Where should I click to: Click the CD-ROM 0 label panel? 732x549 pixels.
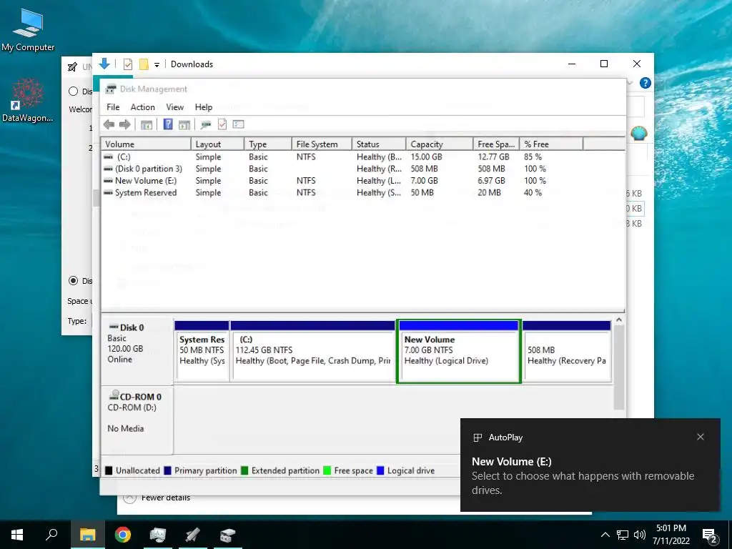137,419
